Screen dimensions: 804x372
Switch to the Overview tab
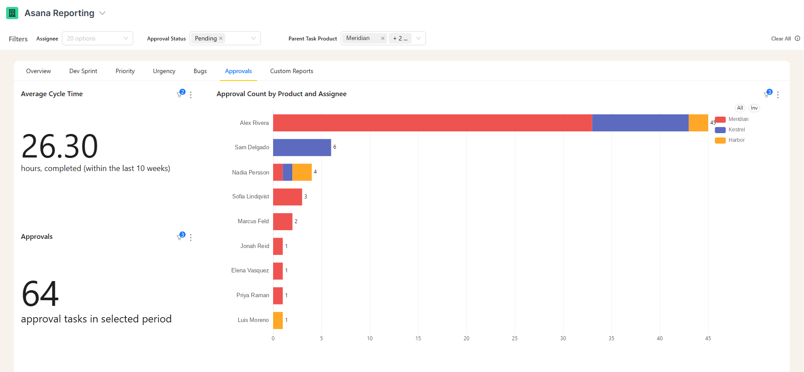38,71
